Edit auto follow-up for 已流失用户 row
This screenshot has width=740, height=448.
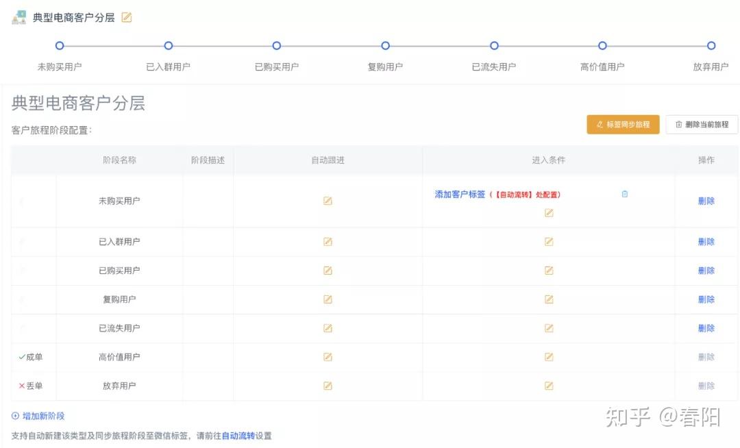click(328, 328)
